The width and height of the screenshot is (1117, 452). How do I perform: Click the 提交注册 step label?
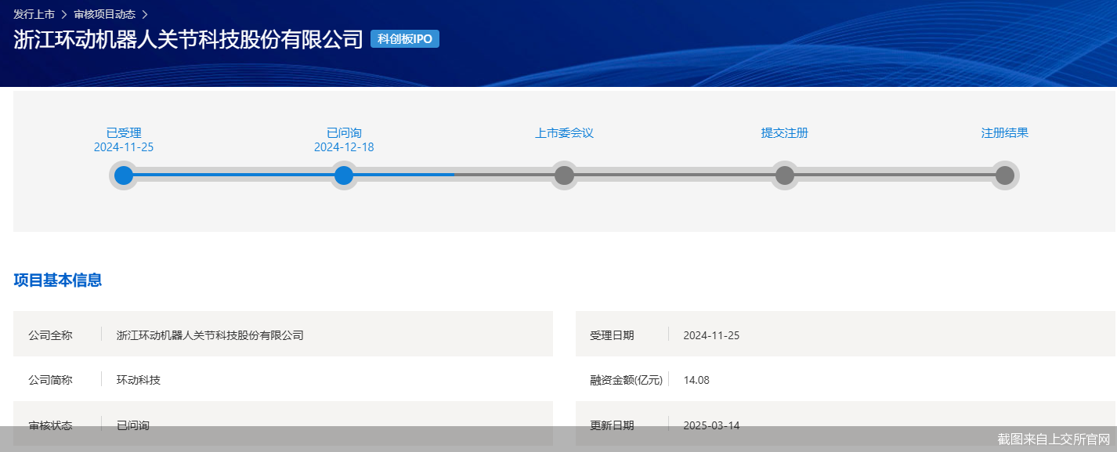pos(784,133)
